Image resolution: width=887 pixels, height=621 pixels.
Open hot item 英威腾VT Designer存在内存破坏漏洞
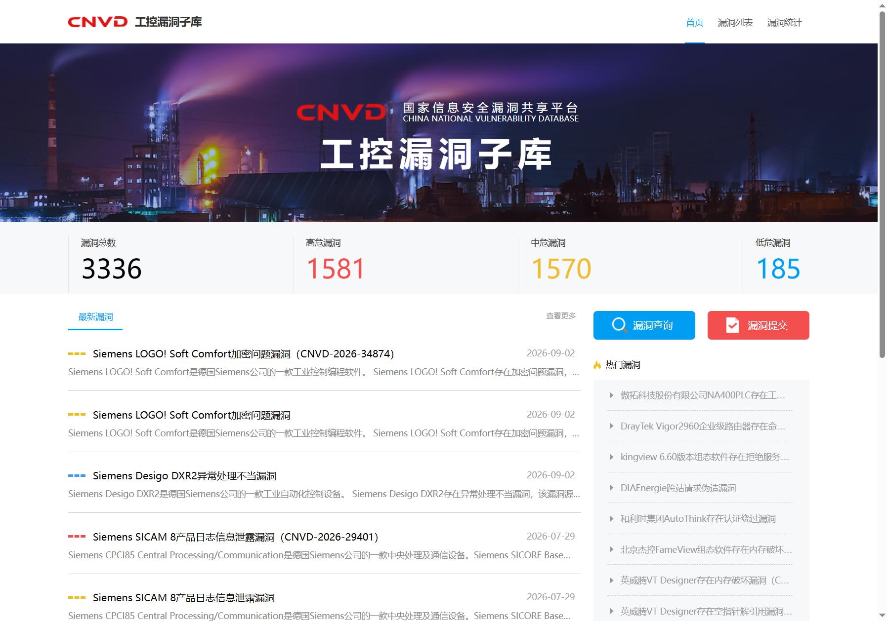[705, 581]
